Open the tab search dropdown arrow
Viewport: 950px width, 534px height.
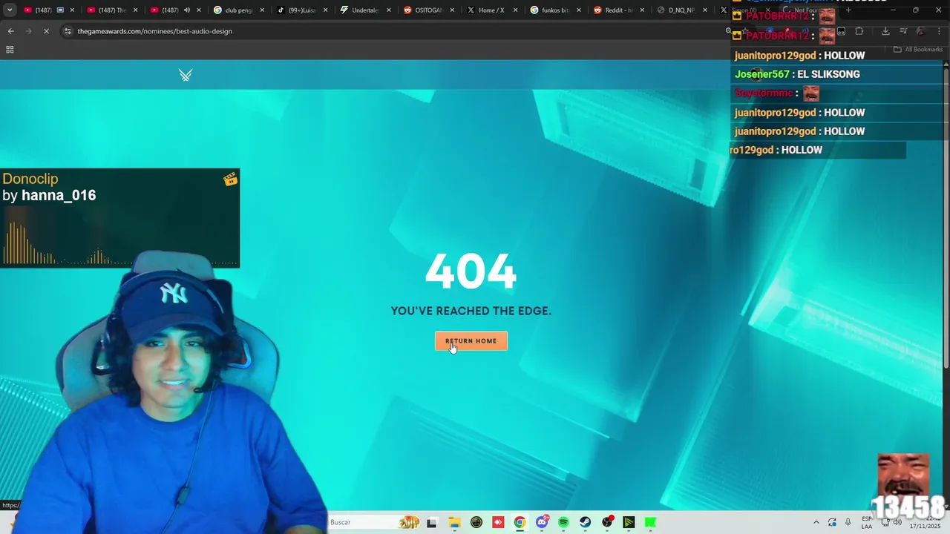pos(10,10)
